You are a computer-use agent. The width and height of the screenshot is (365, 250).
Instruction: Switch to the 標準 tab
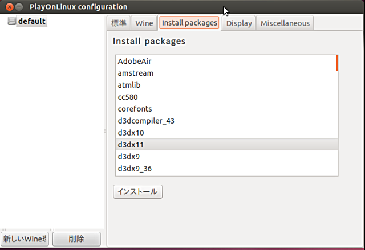(119, 23)
